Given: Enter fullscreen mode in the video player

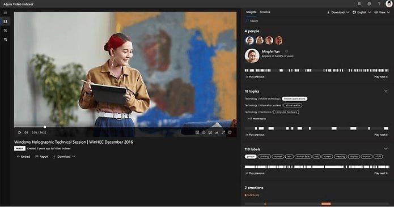Looking at the screenshot, I should tap(223, 132).
